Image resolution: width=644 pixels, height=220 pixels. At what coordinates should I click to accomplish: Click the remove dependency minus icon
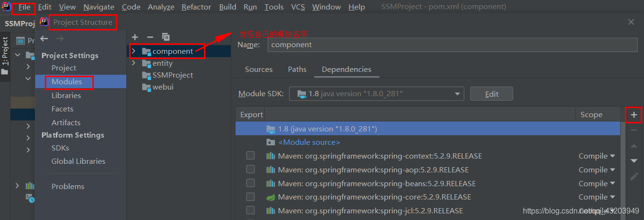(634, 130)
